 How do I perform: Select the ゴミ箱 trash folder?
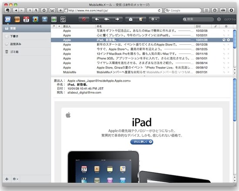coord(27,52)
